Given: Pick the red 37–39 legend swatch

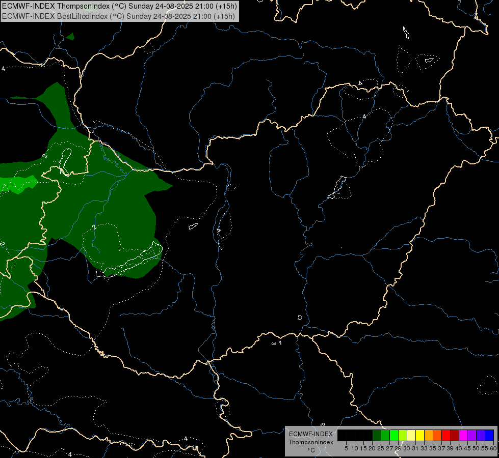Looking at the screenshot, I should coord(446,435).
